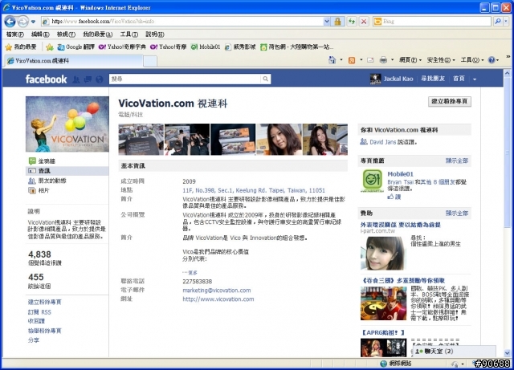Select the 資訊 info sidebar item
514x370 pixels.
pyautogui.click(x=67, y=171)
